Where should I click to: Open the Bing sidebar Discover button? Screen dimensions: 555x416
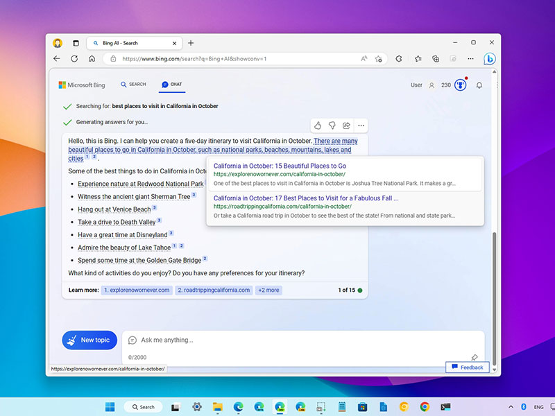coord(490,59)
